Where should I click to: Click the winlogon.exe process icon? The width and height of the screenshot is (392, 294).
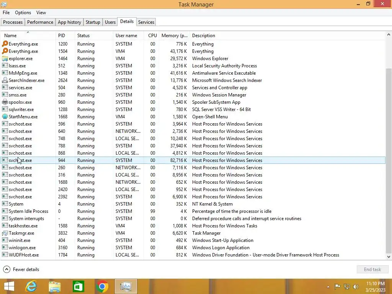(5, 248)
